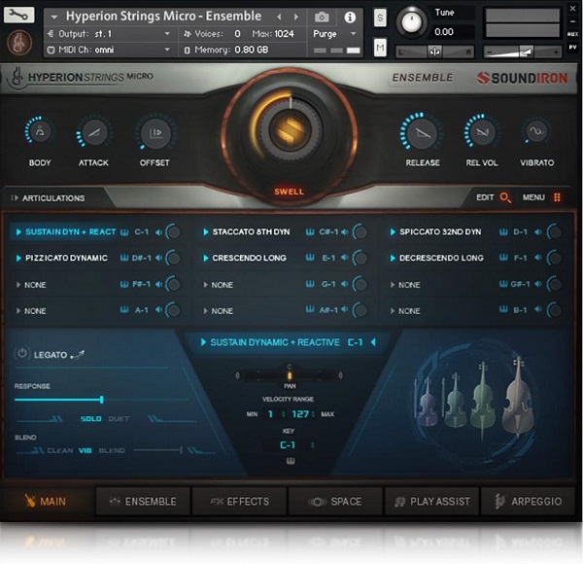Click the Body knob
Screen dimensions: 583x564
[x=40, y=131]
